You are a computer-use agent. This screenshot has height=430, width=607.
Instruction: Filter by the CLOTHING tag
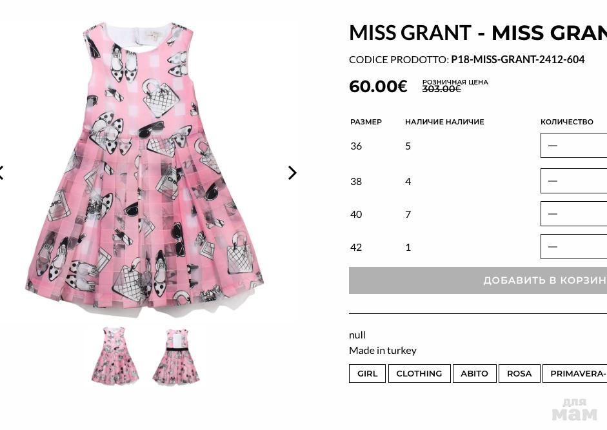419,374
